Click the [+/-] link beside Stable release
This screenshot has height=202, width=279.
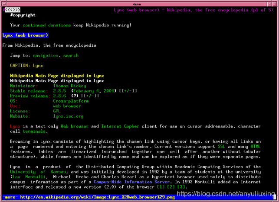[128, 91]
